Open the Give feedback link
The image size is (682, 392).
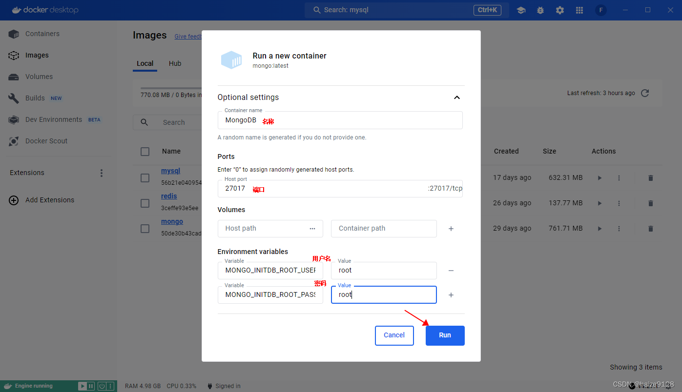coord(188,37)
